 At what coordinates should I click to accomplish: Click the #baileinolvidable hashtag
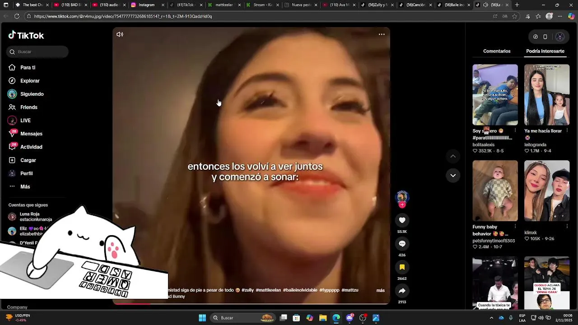point(300,290)
